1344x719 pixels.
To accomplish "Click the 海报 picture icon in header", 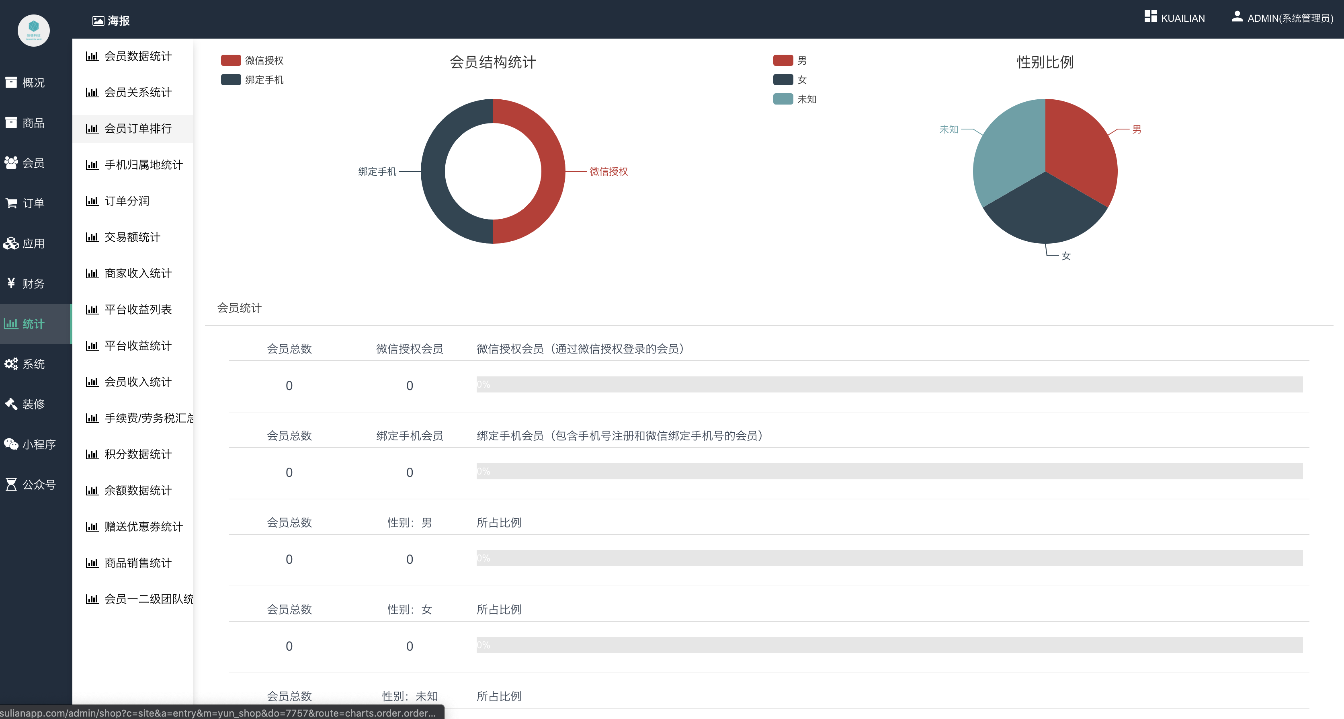I will tap(98, 21).
